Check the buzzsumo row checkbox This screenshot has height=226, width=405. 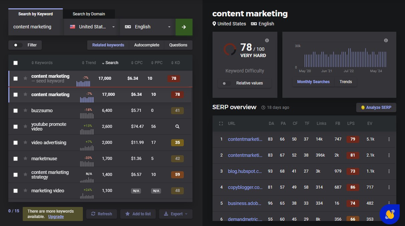15,110
